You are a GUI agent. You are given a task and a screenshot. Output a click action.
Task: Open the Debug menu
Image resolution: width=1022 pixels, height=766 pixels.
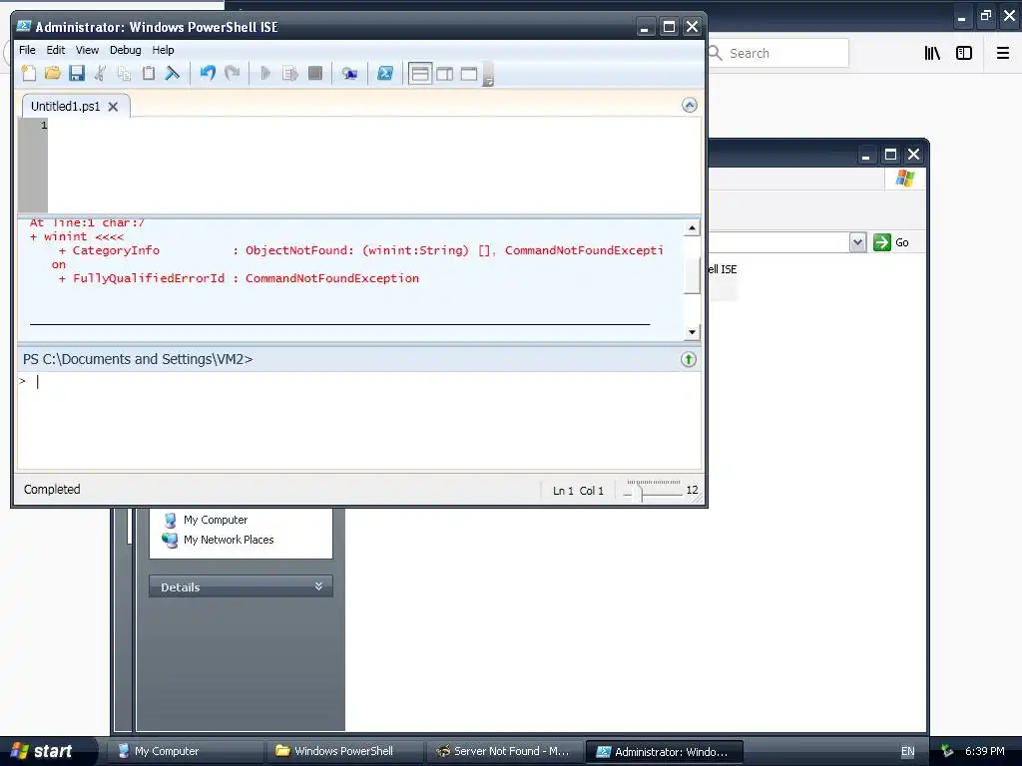[x=125, y=50]
